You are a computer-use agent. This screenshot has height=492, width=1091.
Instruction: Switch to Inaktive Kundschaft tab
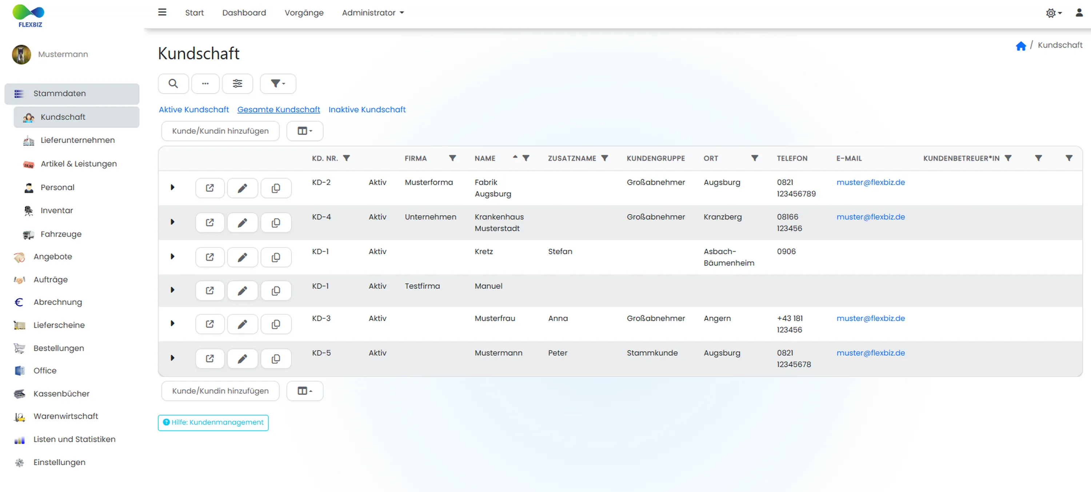(367, 110)
